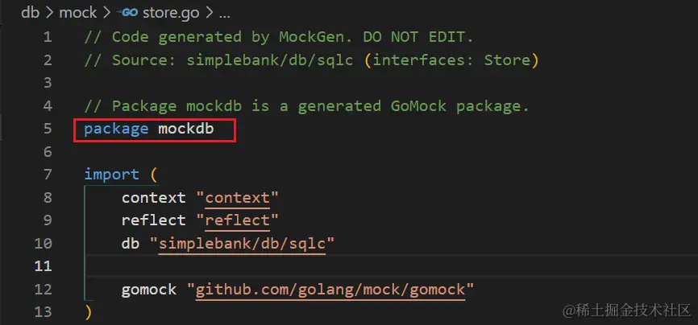
Task: Click the "context" import path link
Action: [x=237, y=197]
